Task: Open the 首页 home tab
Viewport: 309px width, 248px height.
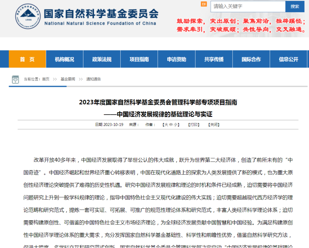Action: click(27, 59)
